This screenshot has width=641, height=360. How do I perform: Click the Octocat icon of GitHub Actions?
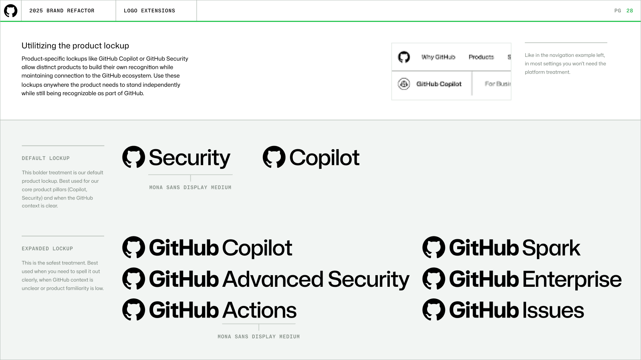click(133, 310)
